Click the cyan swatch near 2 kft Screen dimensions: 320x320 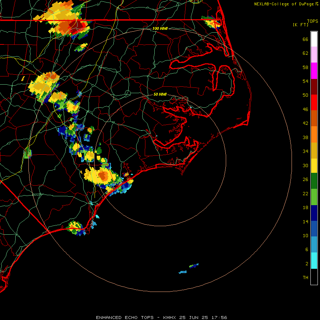314,261
